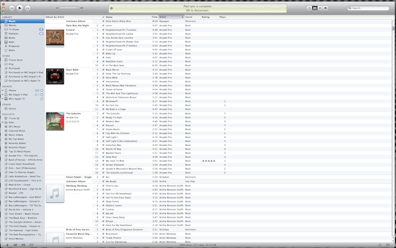
Task: Show or hide artwork viewer button
Action: tap(31, 245)
